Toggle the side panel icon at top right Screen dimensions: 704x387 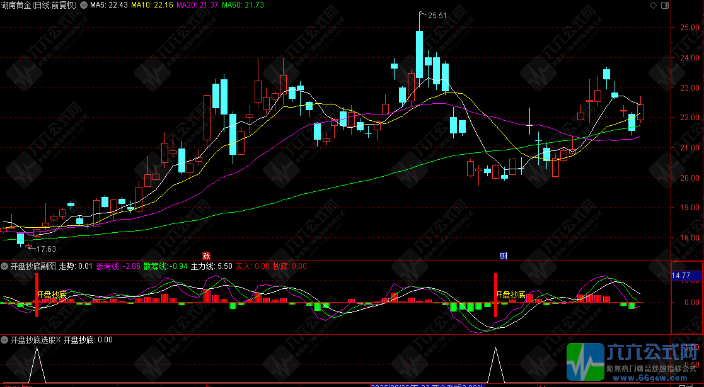(665, 6)
